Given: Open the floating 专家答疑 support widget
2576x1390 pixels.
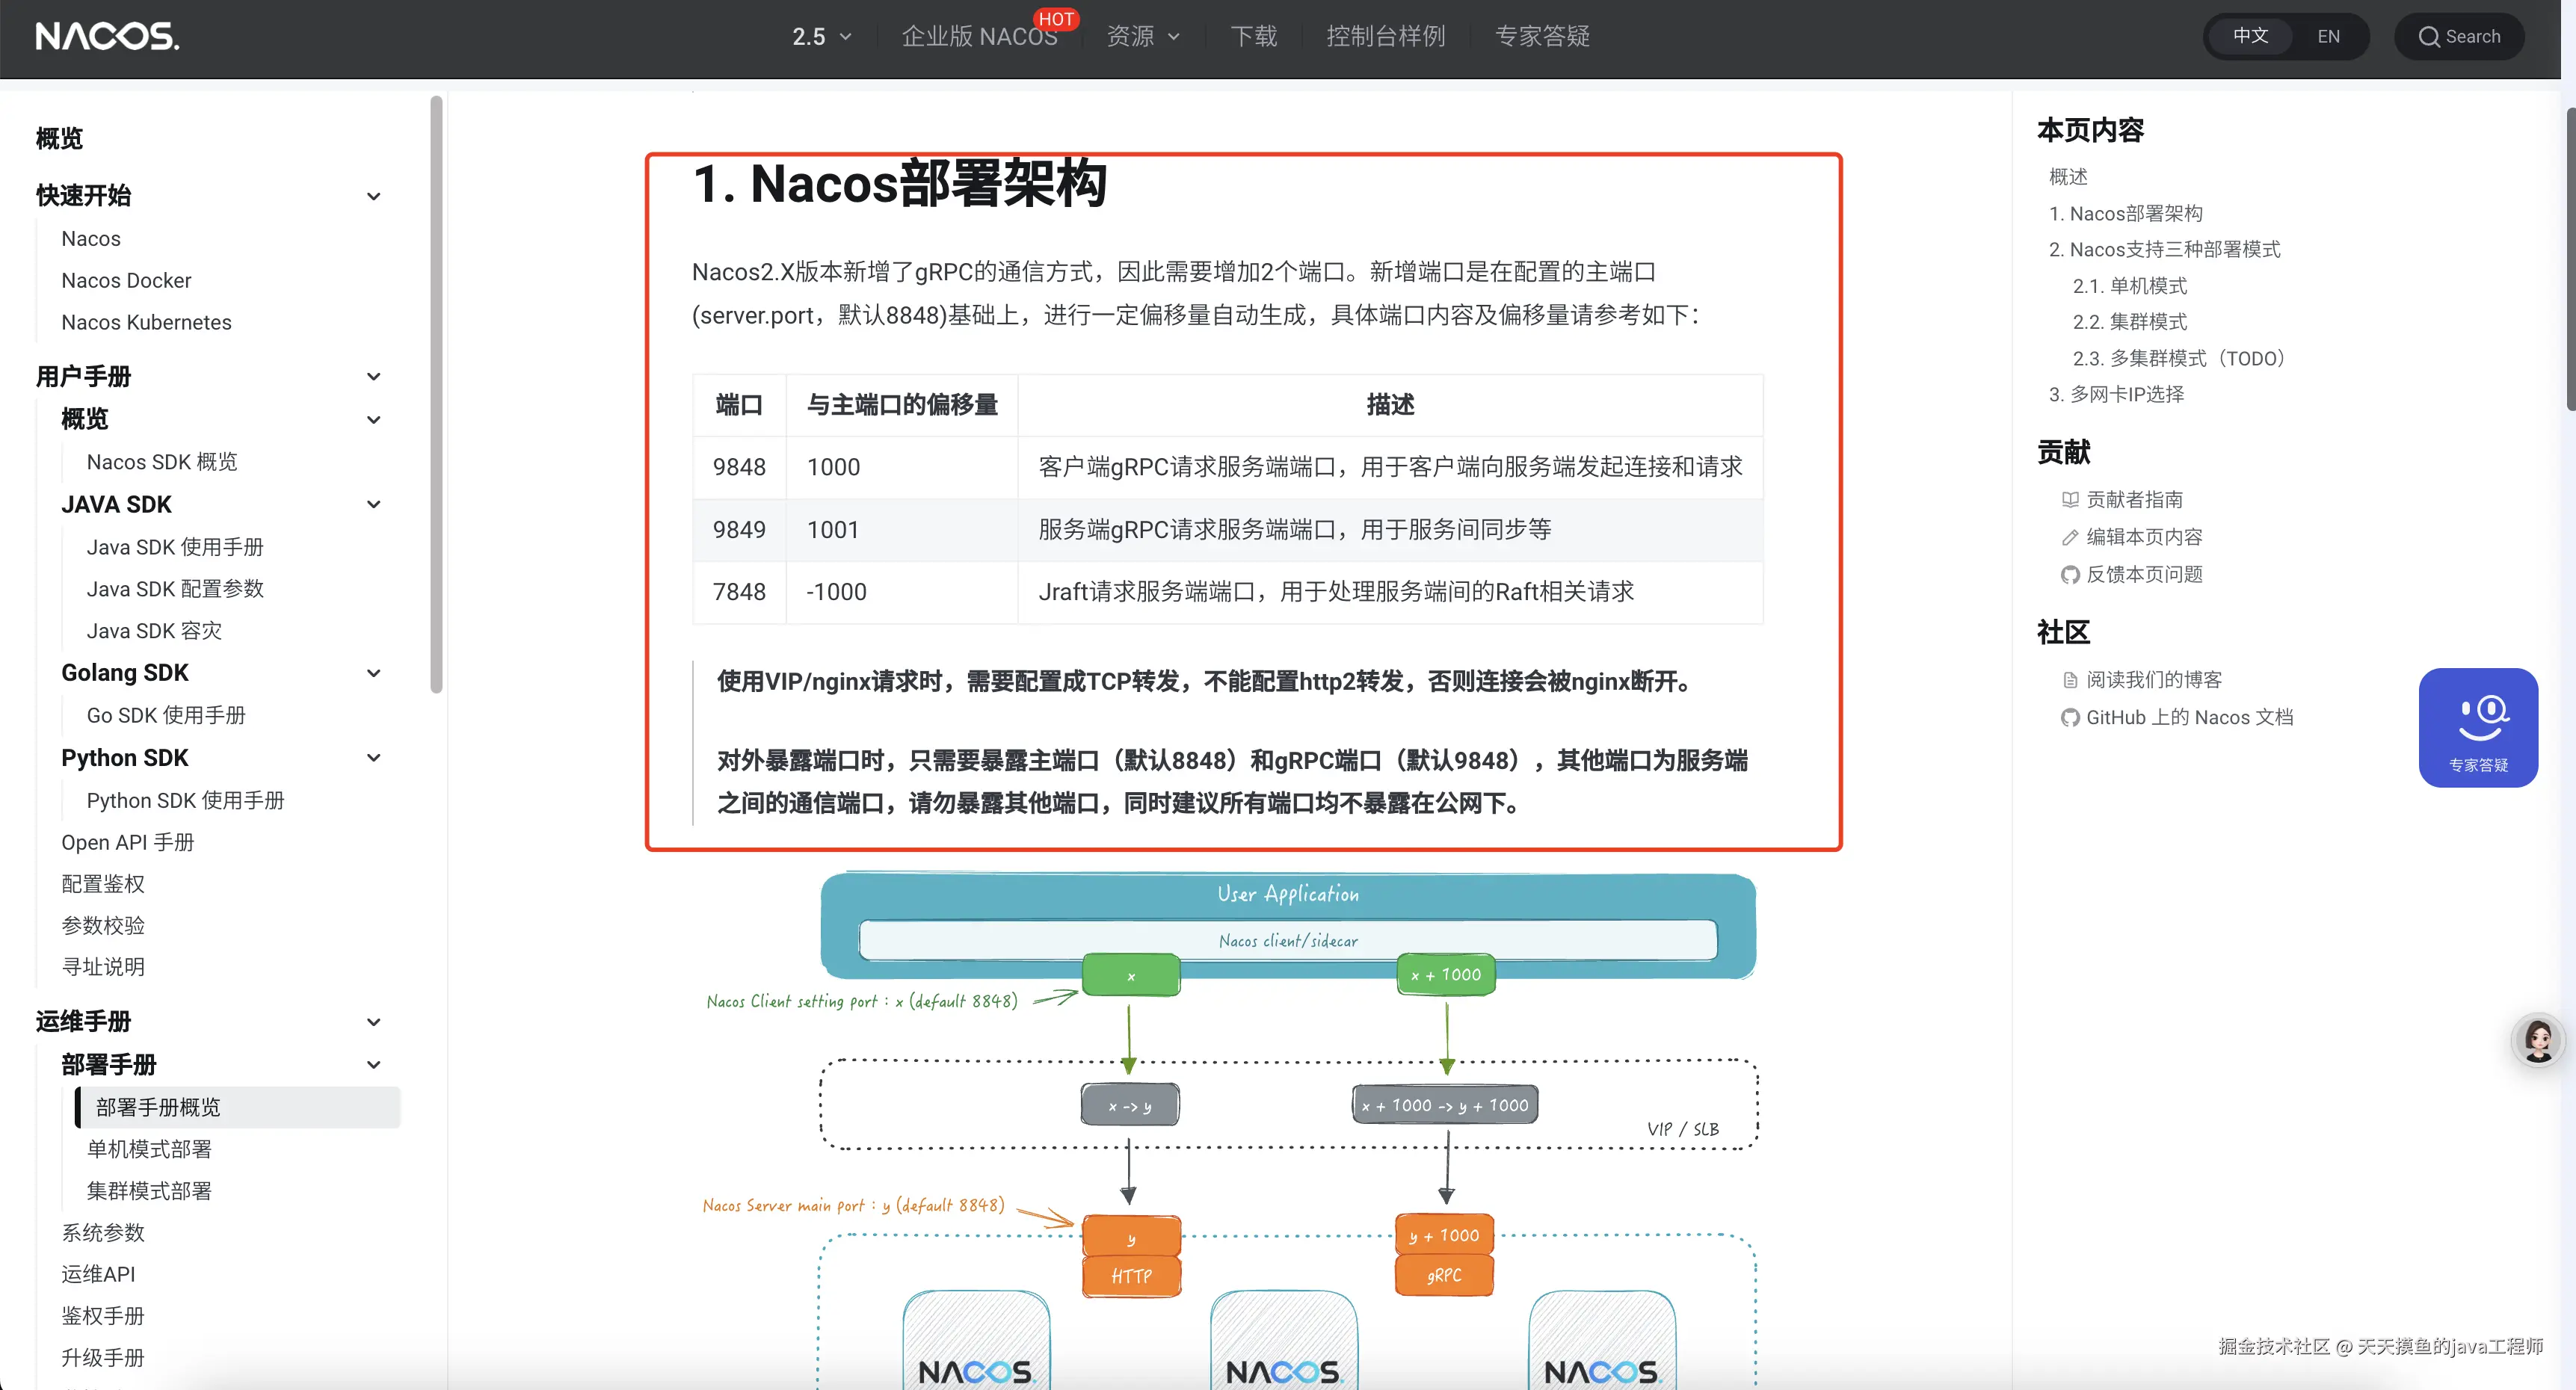Looking at the screenshot, I should [x=2478, y=727].
